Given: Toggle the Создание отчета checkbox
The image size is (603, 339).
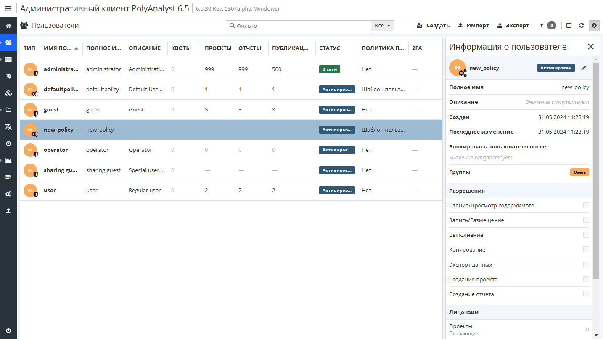Looking at the screenshot, I should pos(586,294).
